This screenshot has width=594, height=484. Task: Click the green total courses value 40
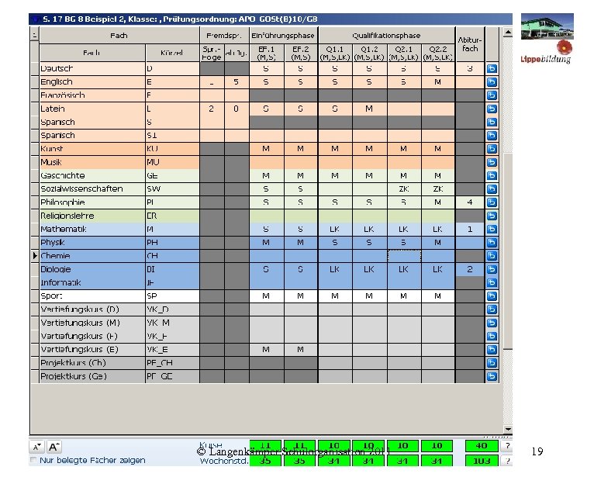[482, 446]
